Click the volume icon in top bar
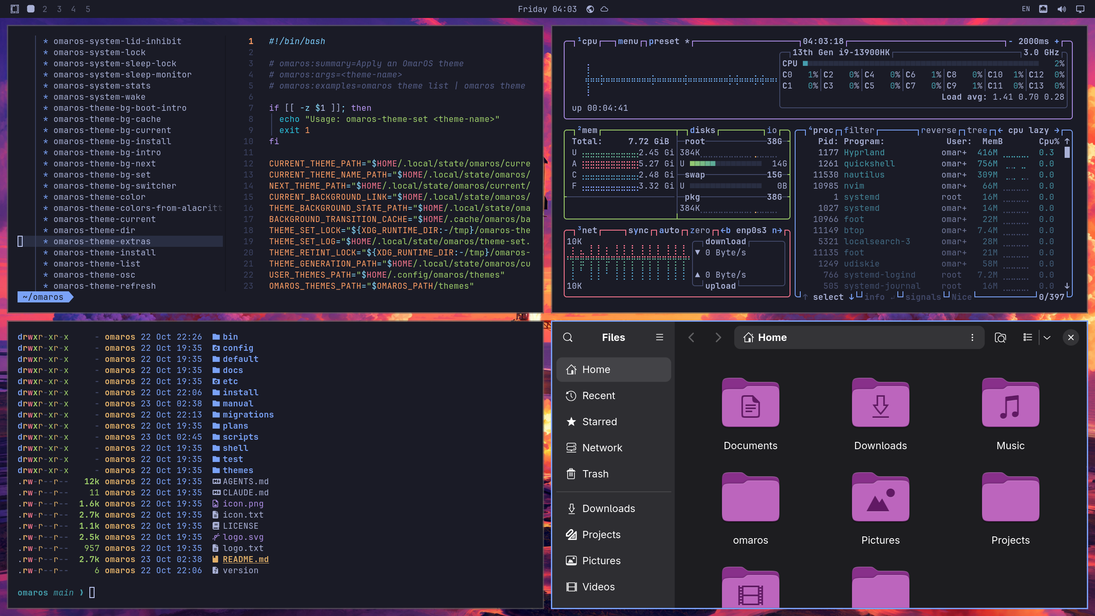Viewport: 1095px width, 616px height. (x=1062, y=9)
